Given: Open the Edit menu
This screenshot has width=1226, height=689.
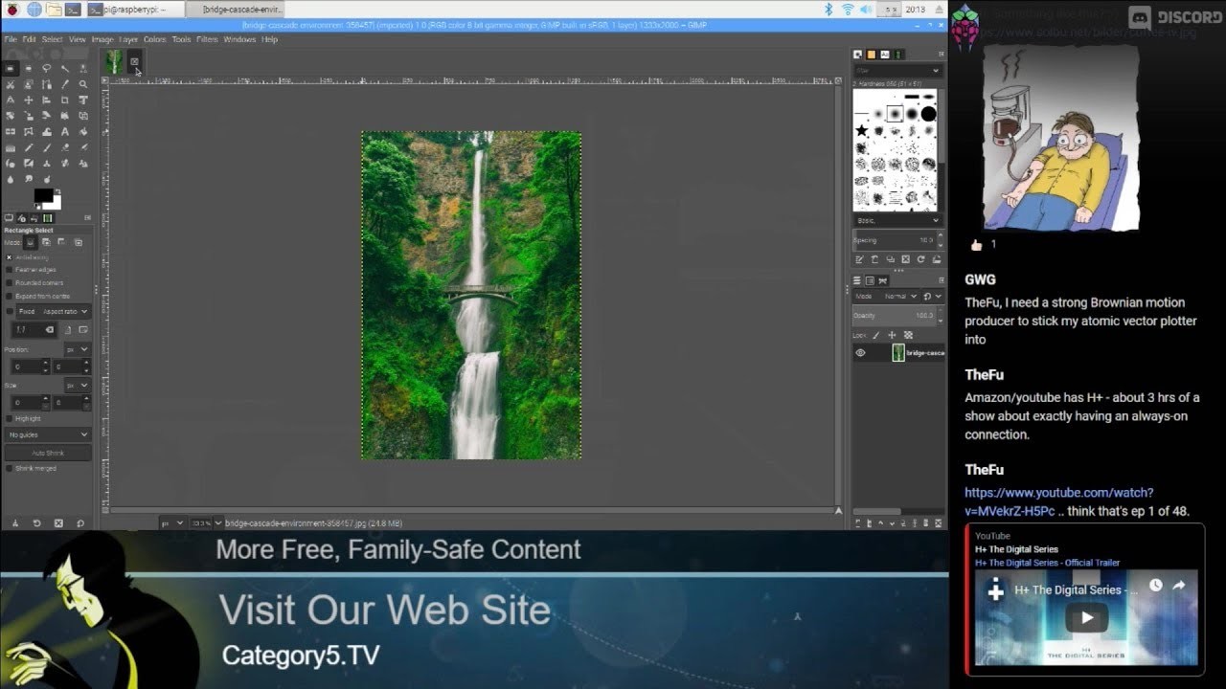Looking at the screenshot, I should coord(30,39).
